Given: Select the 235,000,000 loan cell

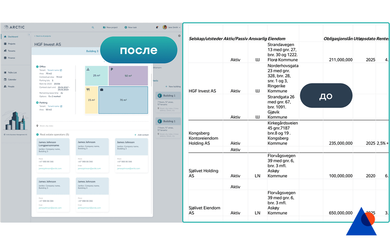Looking at the screenshot, I should point(338,134).
